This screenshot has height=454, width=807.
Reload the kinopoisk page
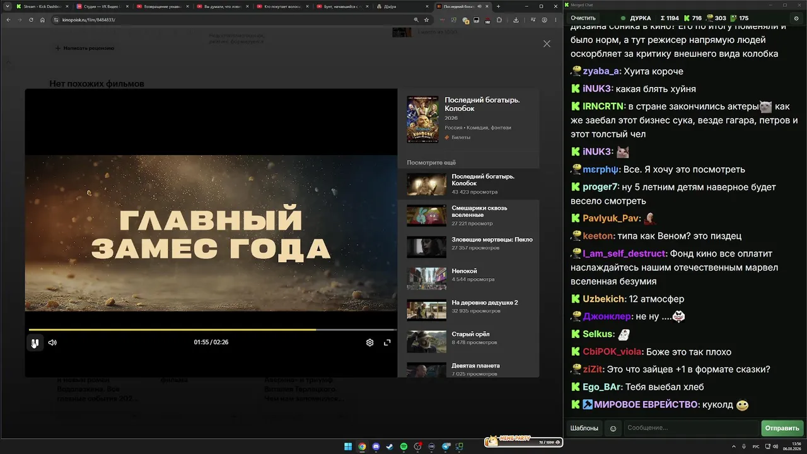31,20
